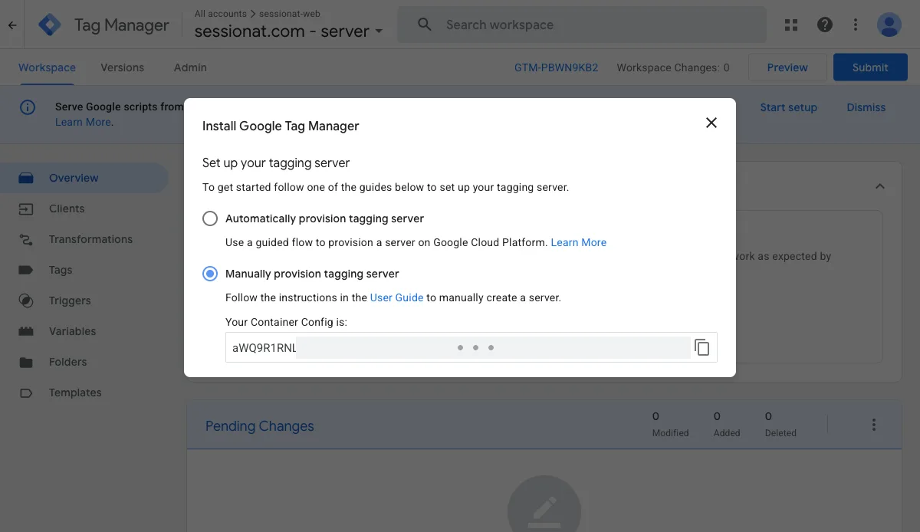Click Start setup in the banner

(788, 107)
